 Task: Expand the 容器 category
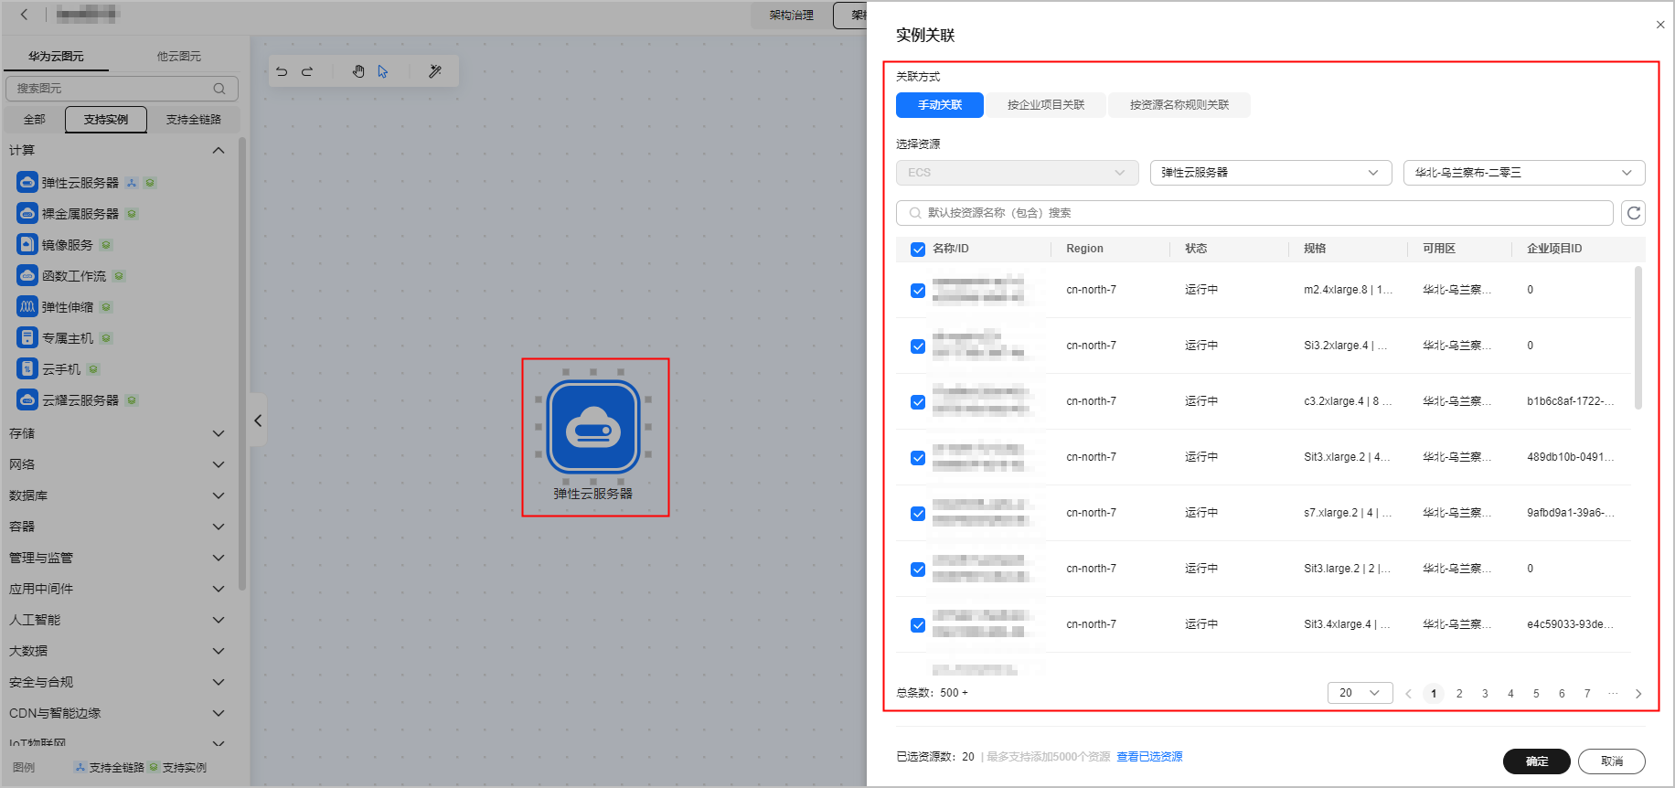pyautogui.click(x=219, y=527)
